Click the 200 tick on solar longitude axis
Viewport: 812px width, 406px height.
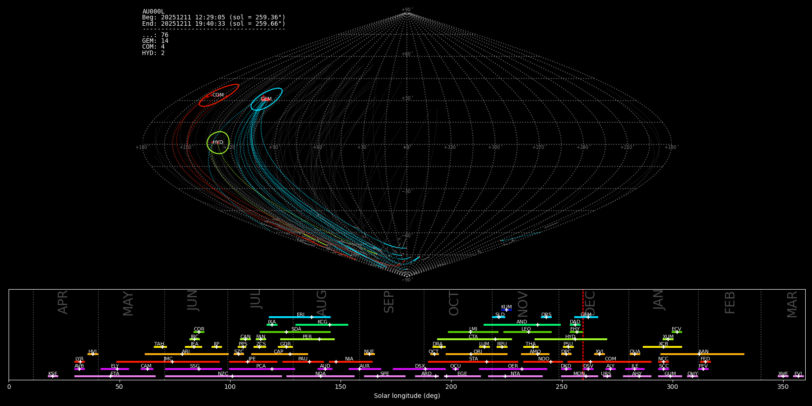point(451,387)
